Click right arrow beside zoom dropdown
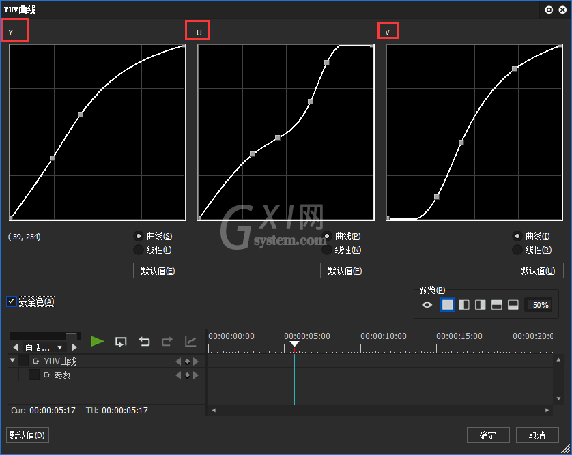 coord(74,347)
